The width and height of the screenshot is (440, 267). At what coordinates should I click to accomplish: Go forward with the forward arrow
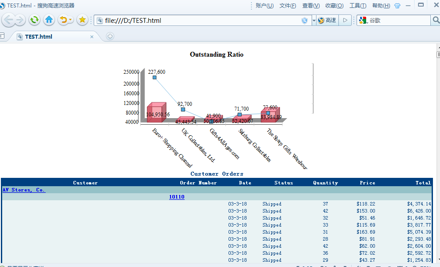(20, 20)
